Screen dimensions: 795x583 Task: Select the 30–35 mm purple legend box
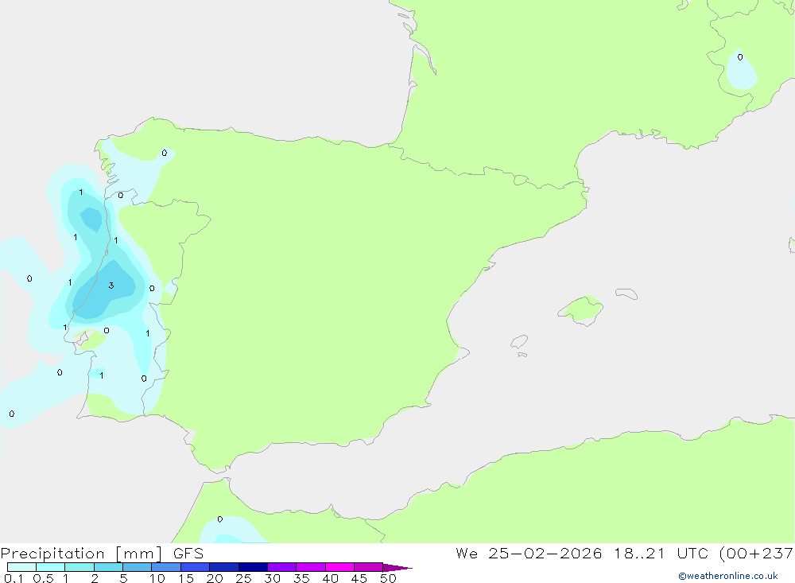pos(281,567)
